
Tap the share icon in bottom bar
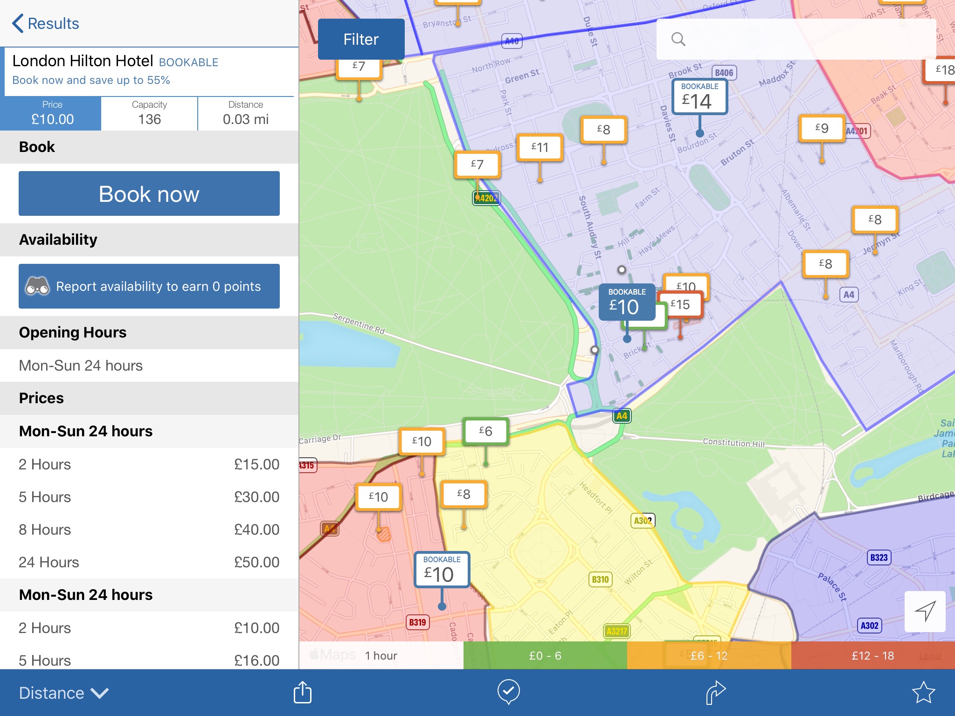pyautogui.click(x=302, y=692)
